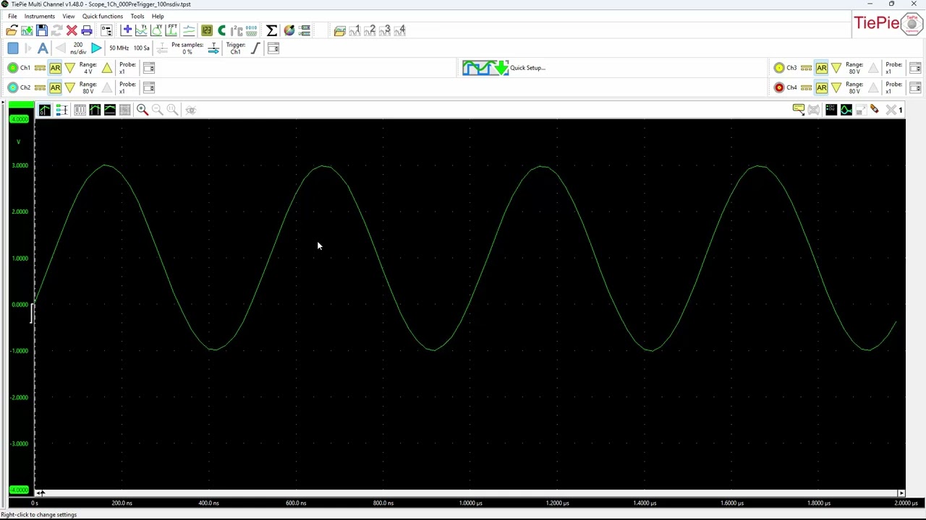The image size is (926, 520).
Task: Show the graph cursors table icon
Action: coord(80,110)
